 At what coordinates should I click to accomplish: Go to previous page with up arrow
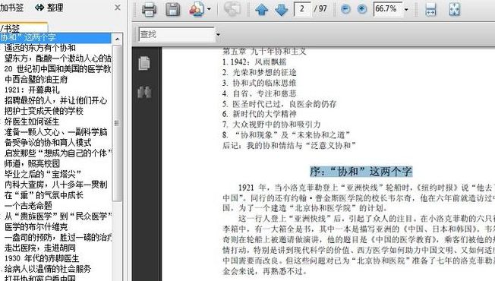click(262, 9)
